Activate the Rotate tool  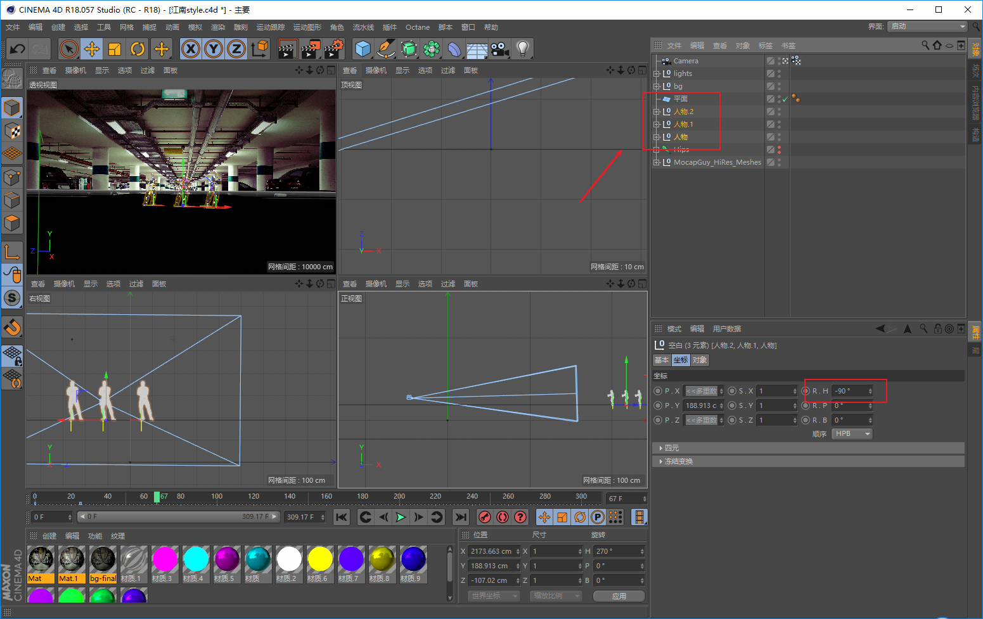click(x=138, y=49)
